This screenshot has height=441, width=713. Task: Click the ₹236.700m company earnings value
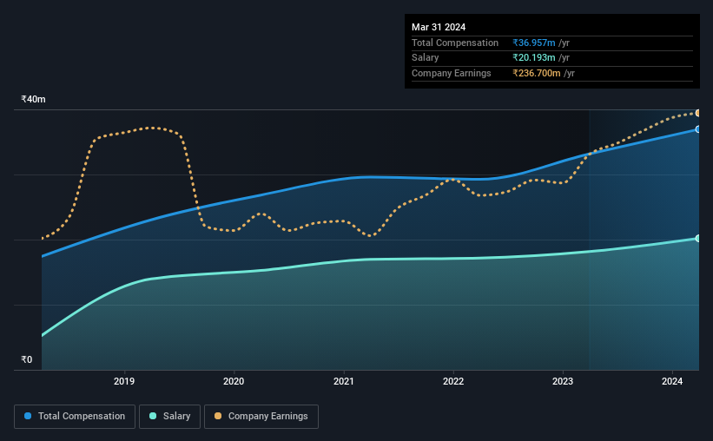click(537, 73)
